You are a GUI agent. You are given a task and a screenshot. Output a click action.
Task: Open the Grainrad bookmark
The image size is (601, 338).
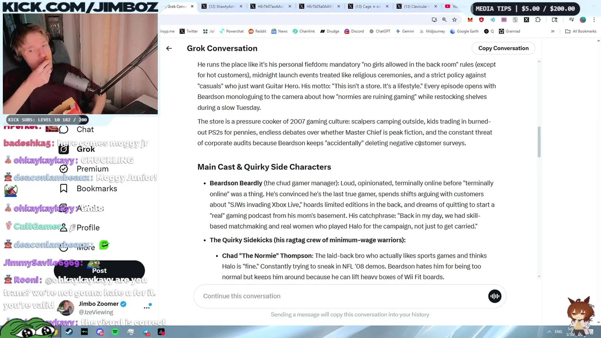coord(509,31)
